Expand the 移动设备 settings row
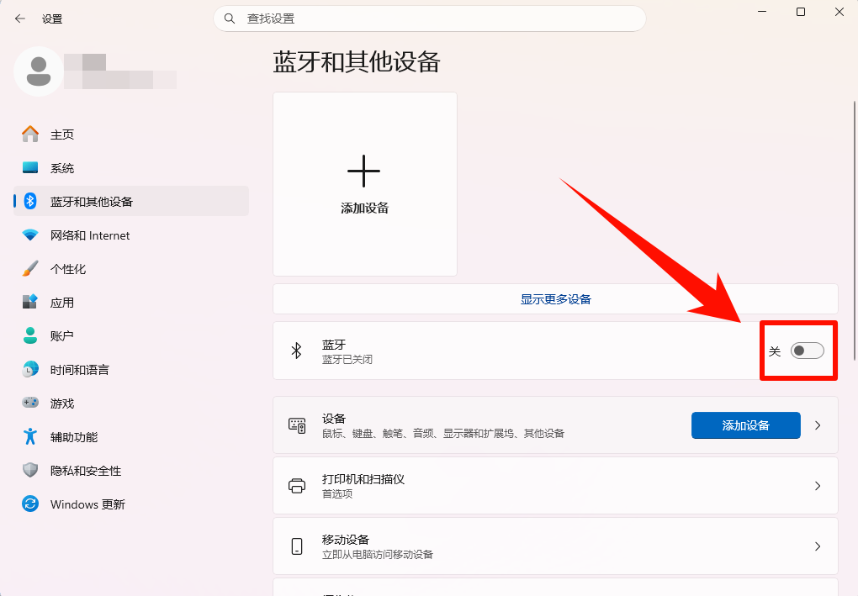The height and width of the screenshot is (596, 858). coord(817,546)
